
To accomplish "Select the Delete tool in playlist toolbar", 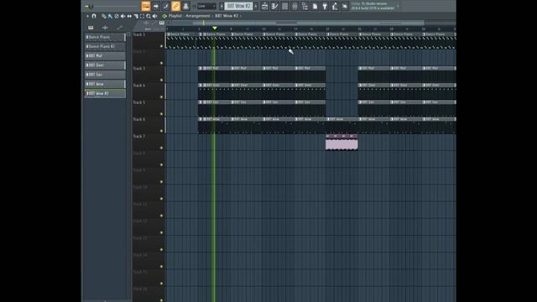I will tap(117, 16).
